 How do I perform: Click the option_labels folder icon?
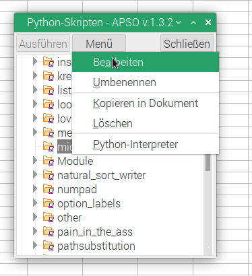[49, 203]
